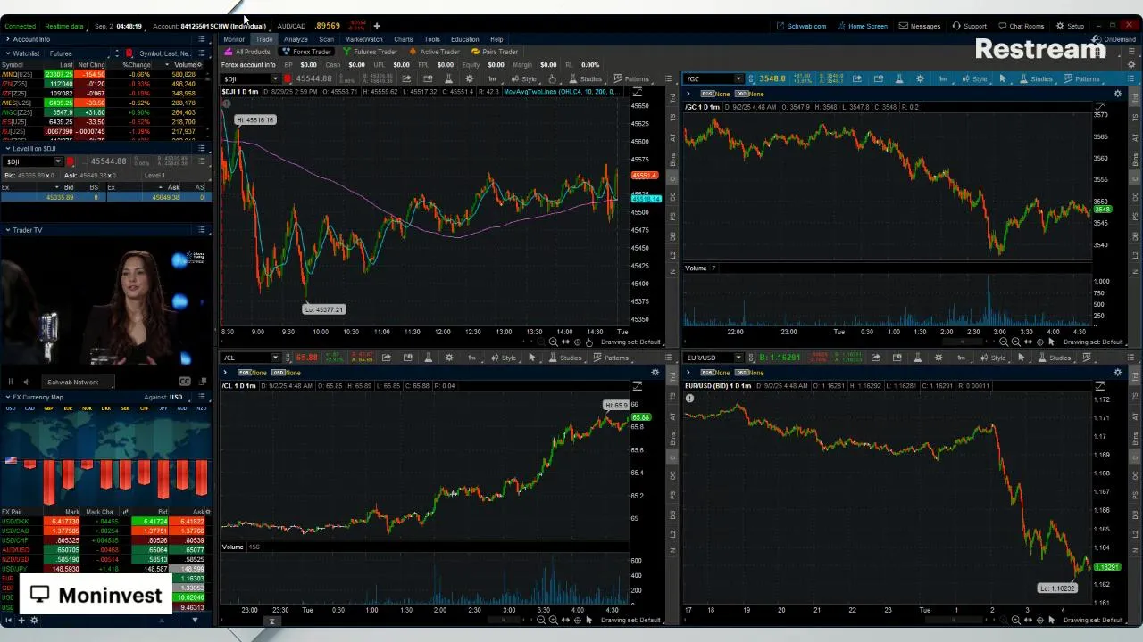Open the Level II panel menu icon
The width and height of the screenshot is (1143, 642).
coord(202,149)
